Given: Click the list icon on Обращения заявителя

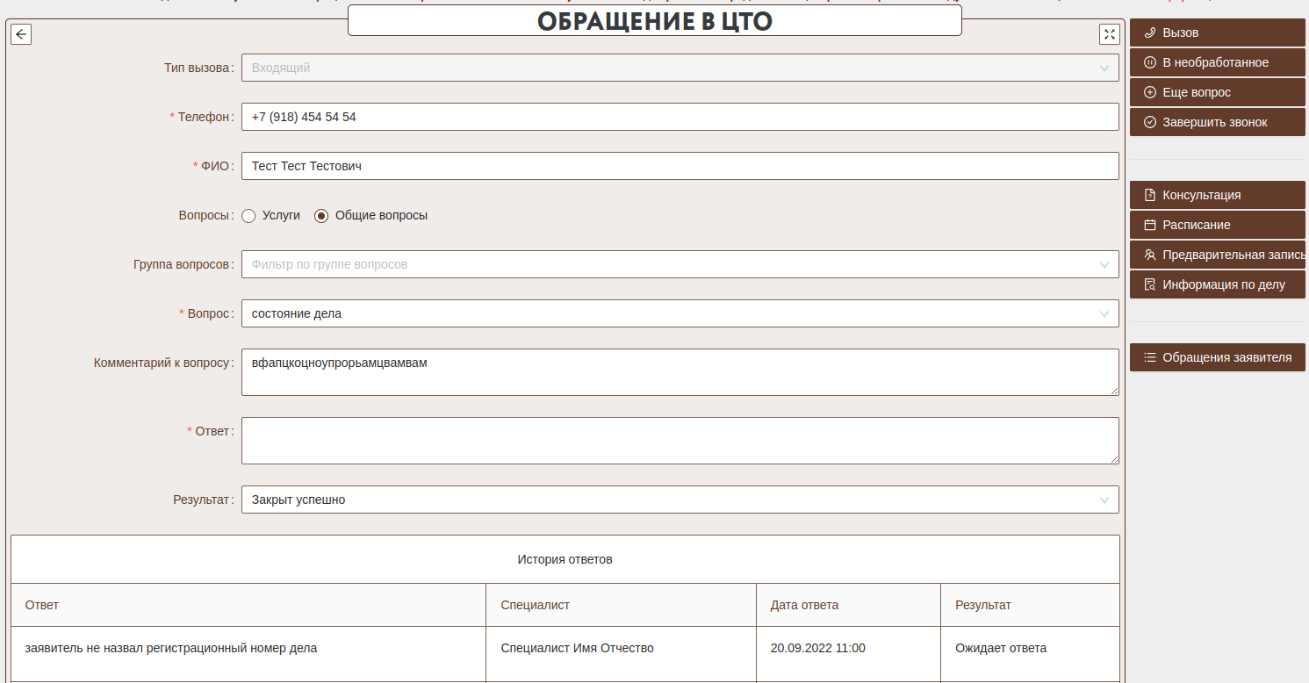Looking at the screenshot, I should tap(1150, 357).
